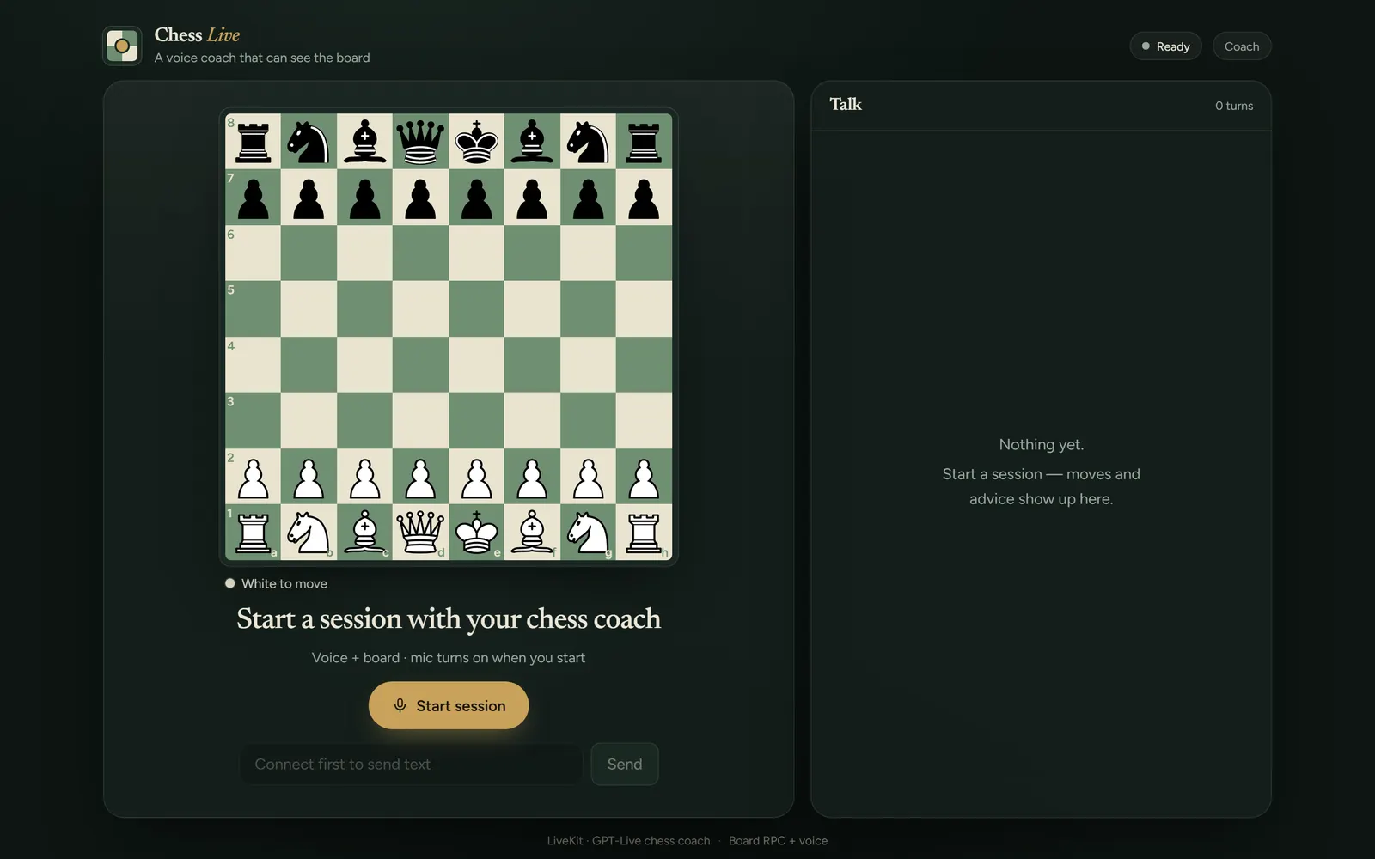Viewport: 1375px width, 859px height.
Task: Click the Chess Live app logo icon
Action: 122,46
